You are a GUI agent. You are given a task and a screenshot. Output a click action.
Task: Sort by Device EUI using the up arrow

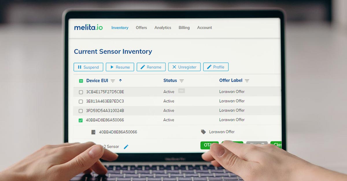(x=121, y=81)
